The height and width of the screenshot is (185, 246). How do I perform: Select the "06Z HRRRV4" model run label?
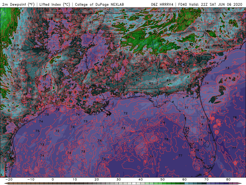(162, 4)
